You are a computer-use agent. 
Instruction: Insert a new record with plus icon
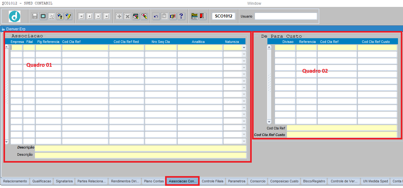119,16
